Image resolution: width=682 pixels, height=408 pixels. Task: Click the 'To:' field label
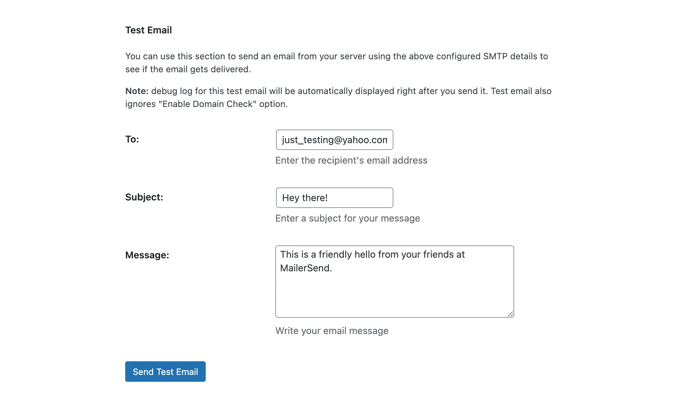132,139
